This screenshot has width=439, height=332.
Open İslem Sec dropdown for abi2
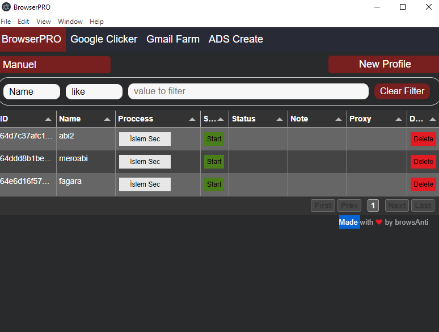click(x=145, y=139)
